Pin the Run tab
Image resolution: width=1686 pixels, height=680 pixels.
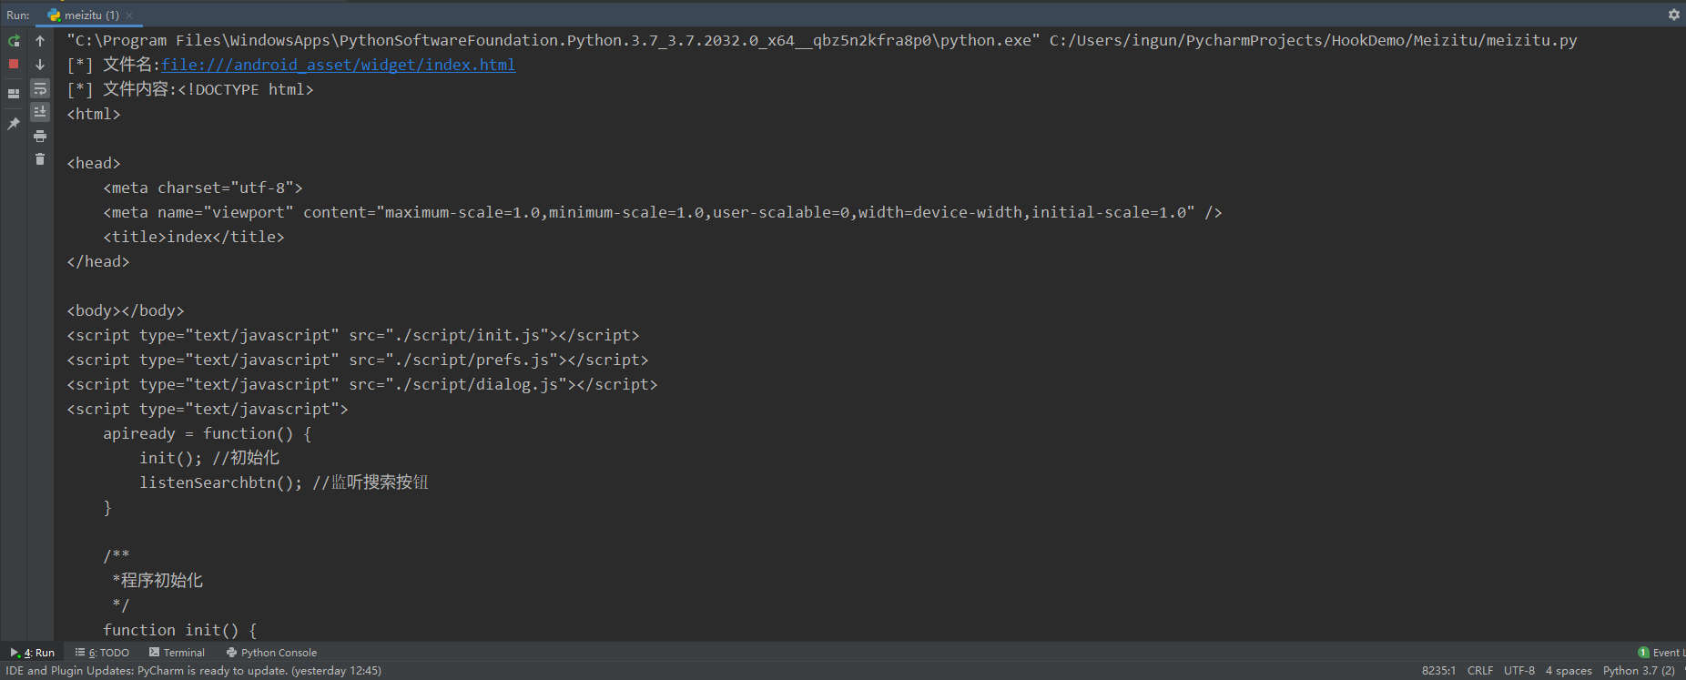click(14, 124)
